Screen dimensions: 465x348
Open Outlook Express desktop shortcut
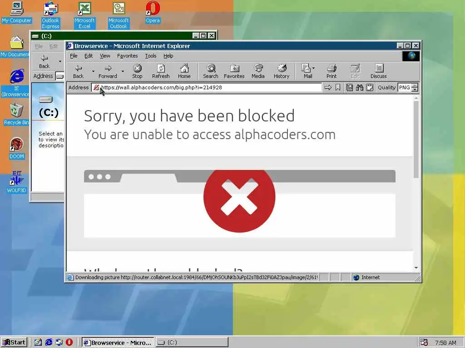[50, 15]
